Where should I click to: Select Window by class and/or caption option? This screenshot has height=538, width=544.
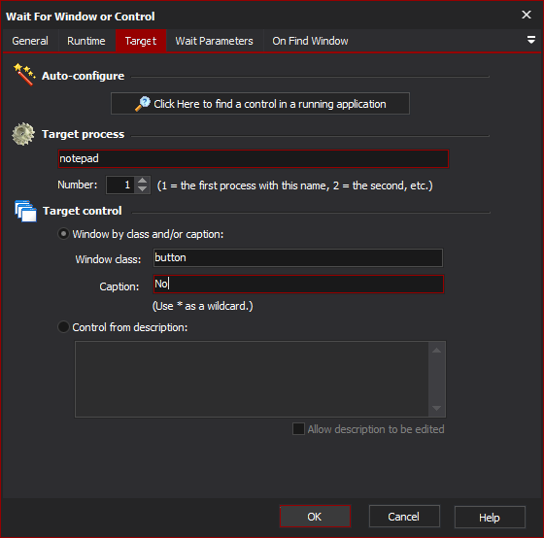[63, 234]
